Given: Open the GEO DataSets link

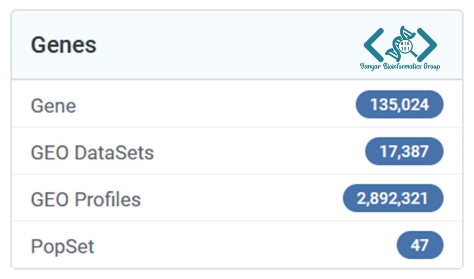Looking at the screenshot, I should pos(92,152).
